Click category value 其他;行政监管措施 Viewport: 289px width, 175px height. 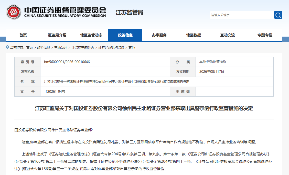212,62
